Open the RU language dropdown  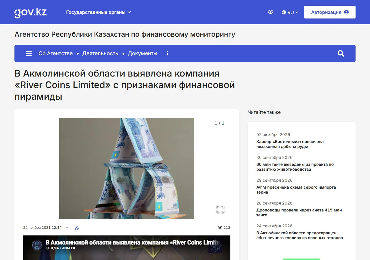tap(290, 12)
